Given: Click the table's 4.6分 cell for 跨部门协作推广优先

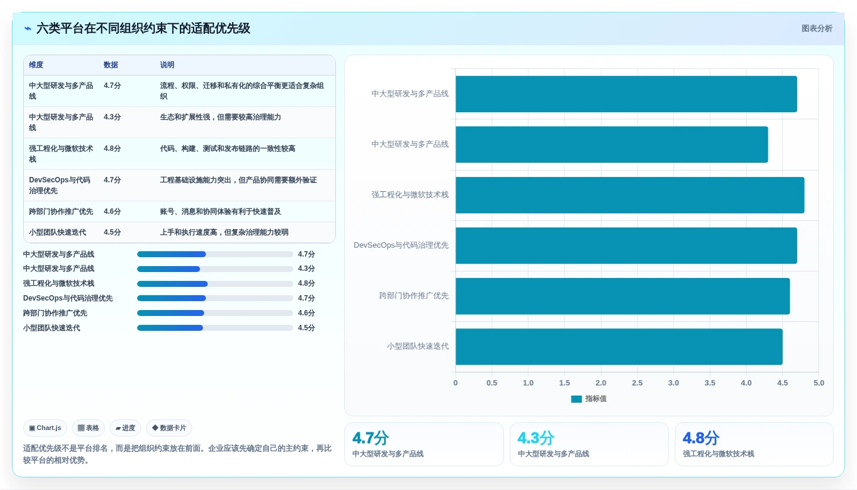Looking at the screenshot, I should [x=112, y=211].
